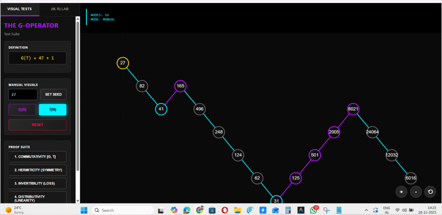Screen dimensions: 442x215
Task: Switch to the (M, R) LAB tab
Action: click(x=59, y=9)
